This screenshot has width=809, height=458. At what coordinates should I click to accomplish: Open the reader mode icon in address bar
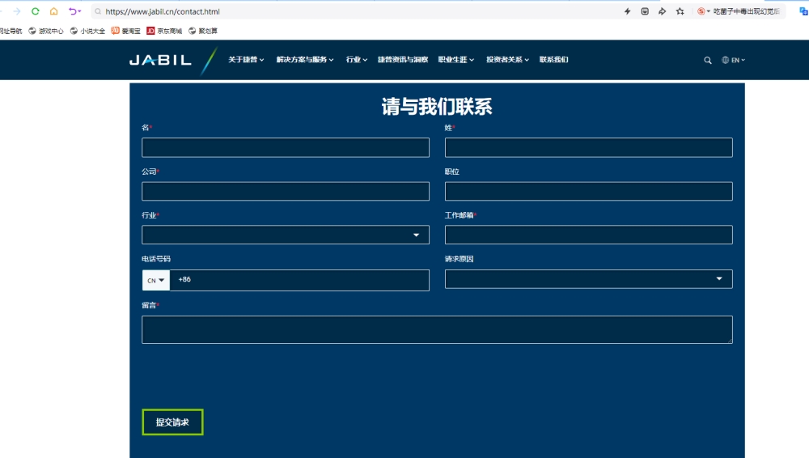[x=645, y=11]
